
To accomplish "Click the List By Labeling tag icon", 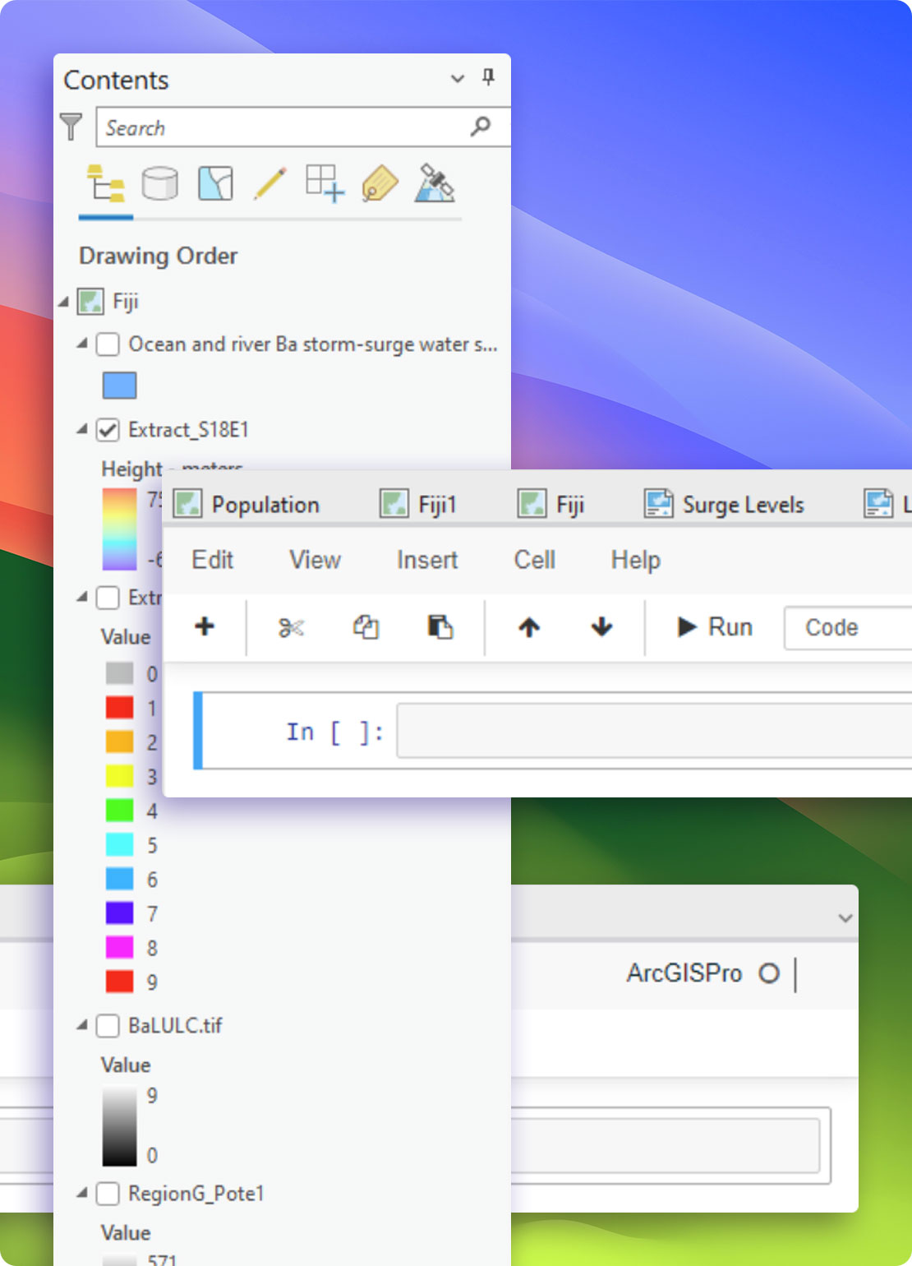I will 380,183.
